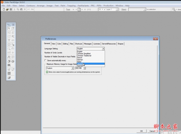Click the Undo arrow in toolbar
The width and height of the screenshot is (181, 134).
point(28,9)
